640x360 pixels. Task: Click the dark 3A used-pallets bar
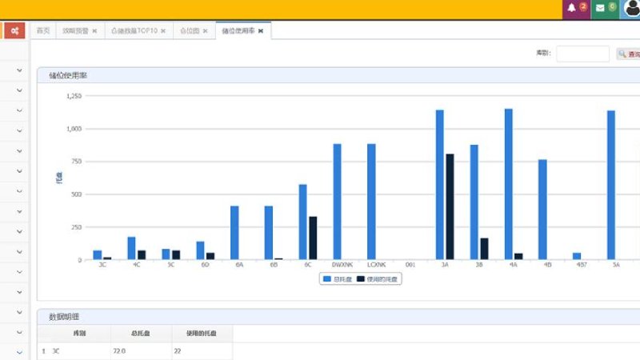click(x=450, y=206)
